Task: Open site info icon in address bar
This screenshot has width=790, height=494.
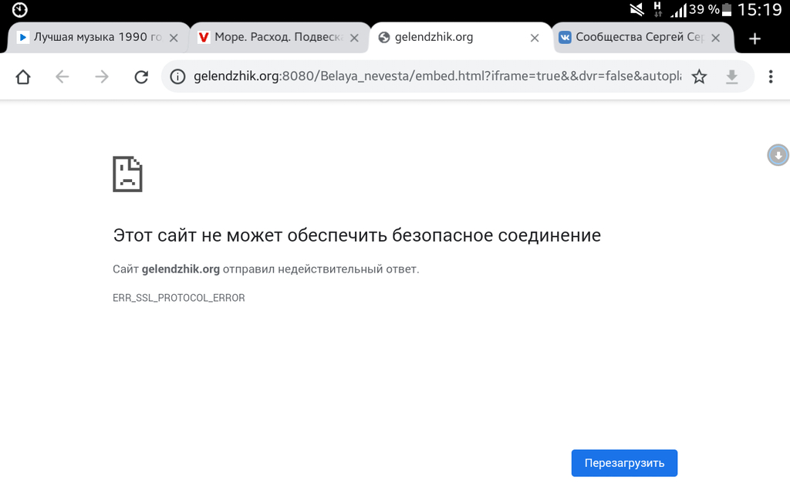Action: [178, 76]
